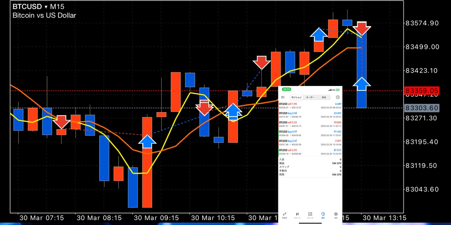This screenshot has height=225, width=451.
Task: Open the トレード icon in the bottom bar
Action: [x=310, y=215]
